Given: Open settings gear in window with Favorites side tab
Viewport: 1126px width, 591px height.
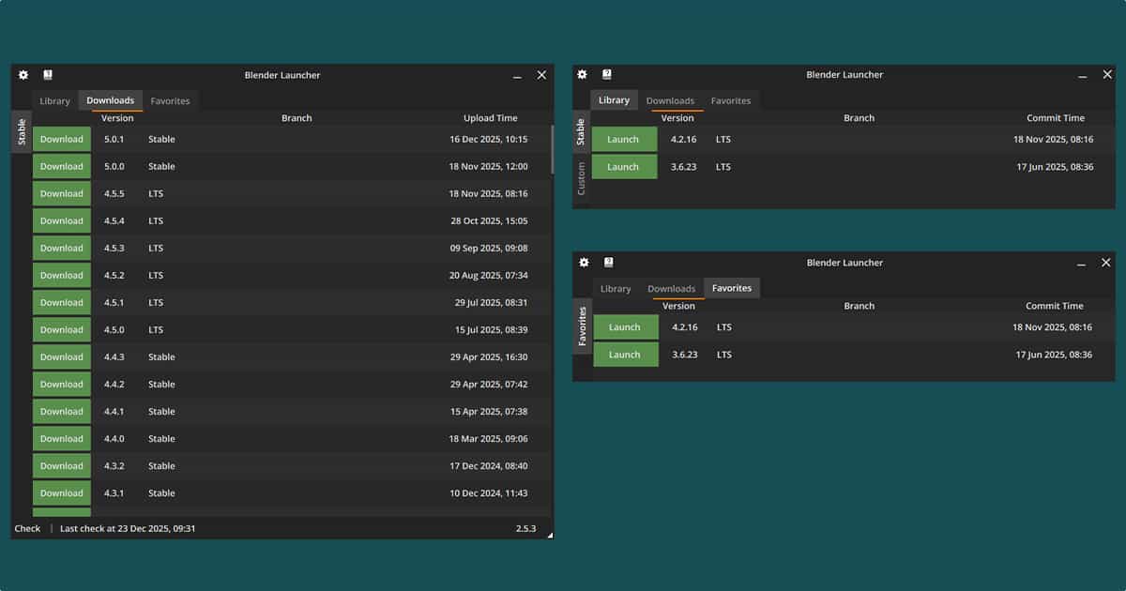Looking at the screenshot, I should [x=584, y=263].
